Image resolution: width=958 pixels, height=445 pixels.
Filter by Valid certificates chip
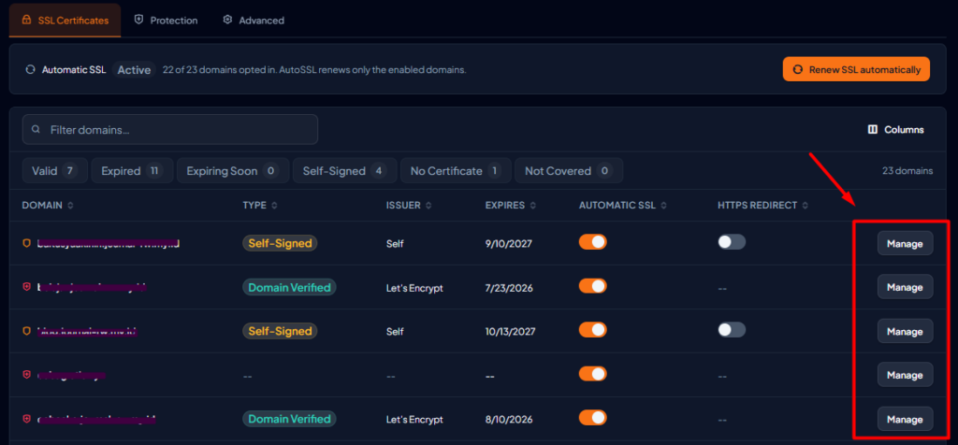point(55,171)
